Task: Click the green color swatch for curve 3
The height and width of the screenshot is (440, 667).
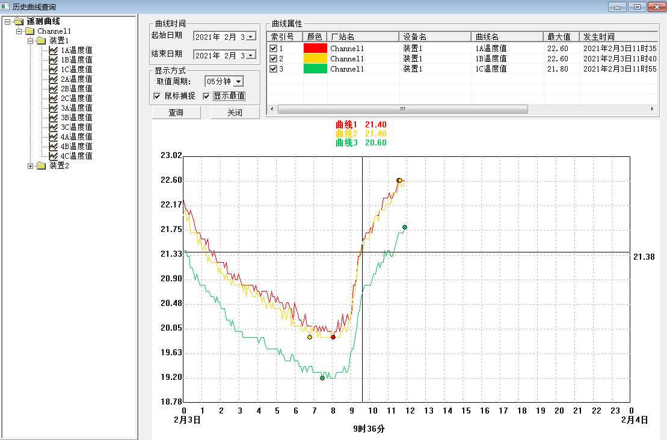Action: click(315, 69)
